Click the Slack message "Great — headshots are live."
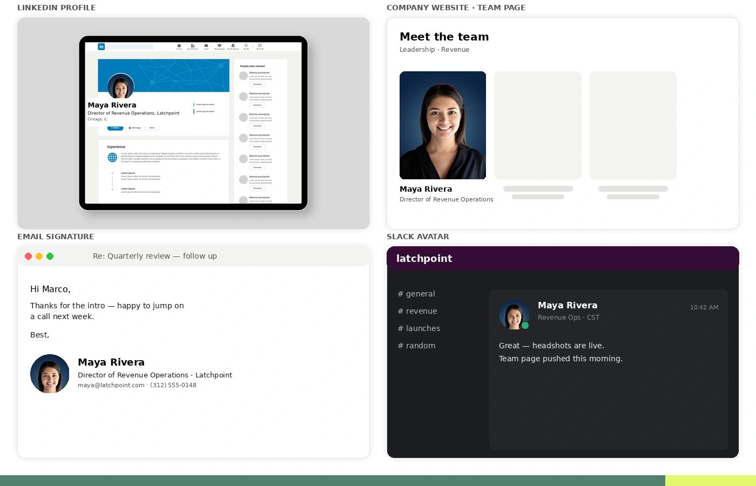This screenshot has height=486, width=756. [551, 346]
